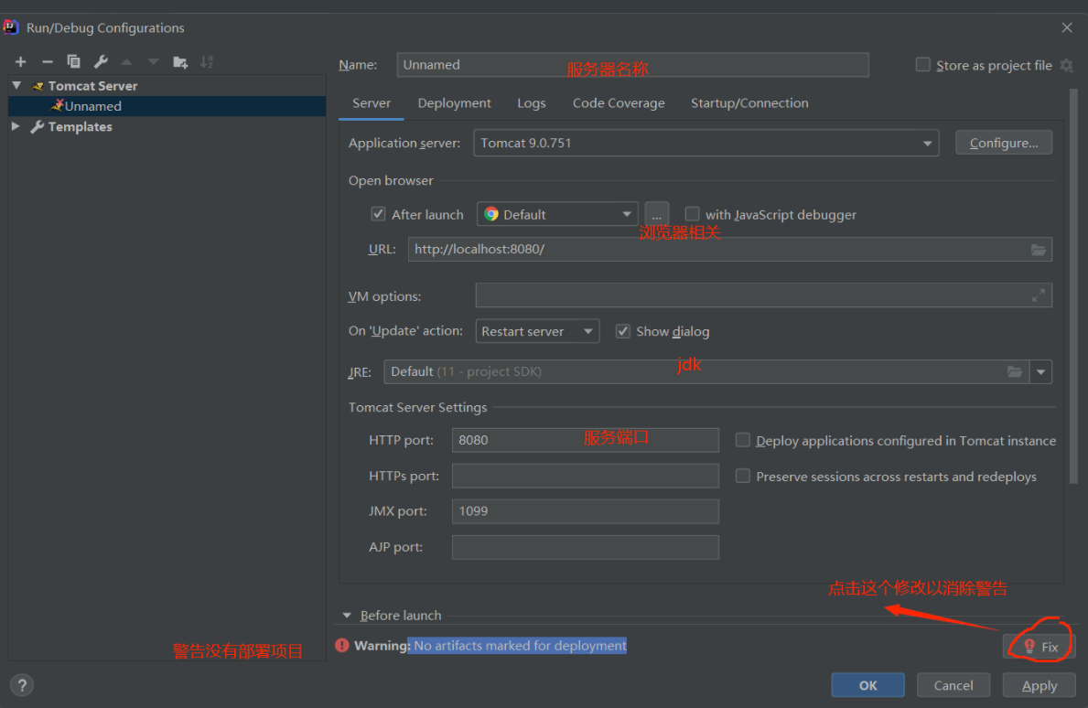1088x708 pixels.
Task: Switch to the Deployment tab
Action: coord(455,103)
